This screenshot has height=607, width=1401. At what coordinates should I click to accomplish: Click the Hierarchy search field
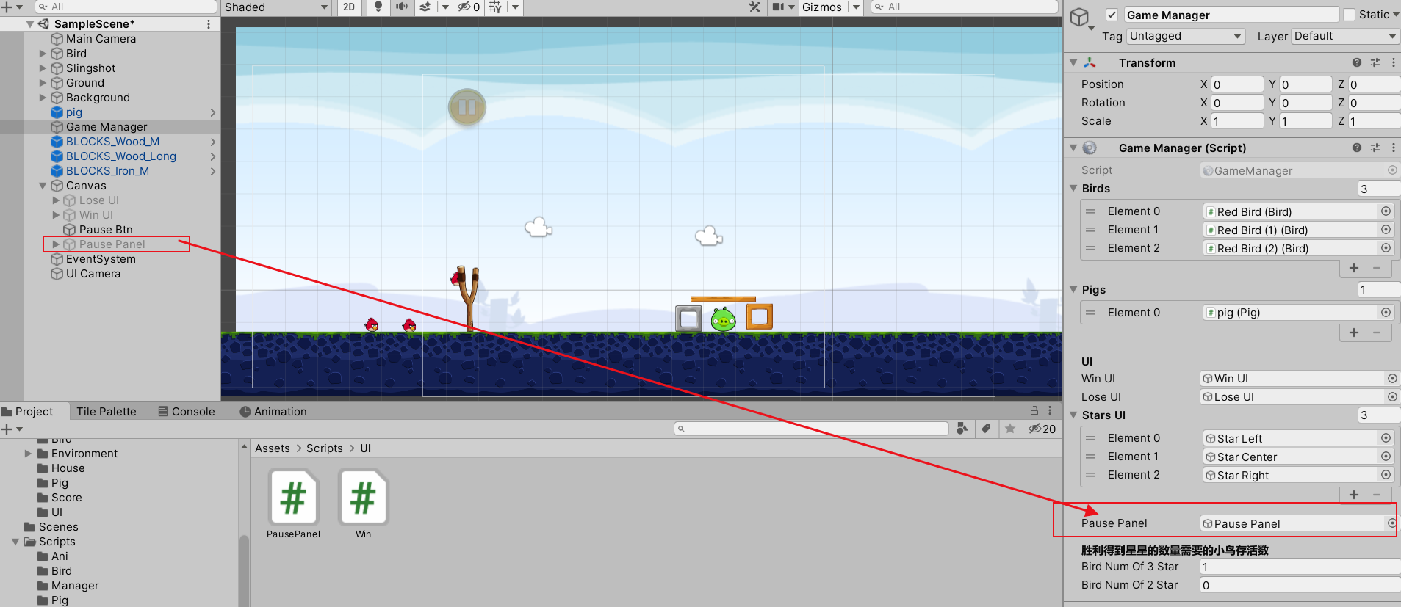pyautogui.click(x=126, y=7)
